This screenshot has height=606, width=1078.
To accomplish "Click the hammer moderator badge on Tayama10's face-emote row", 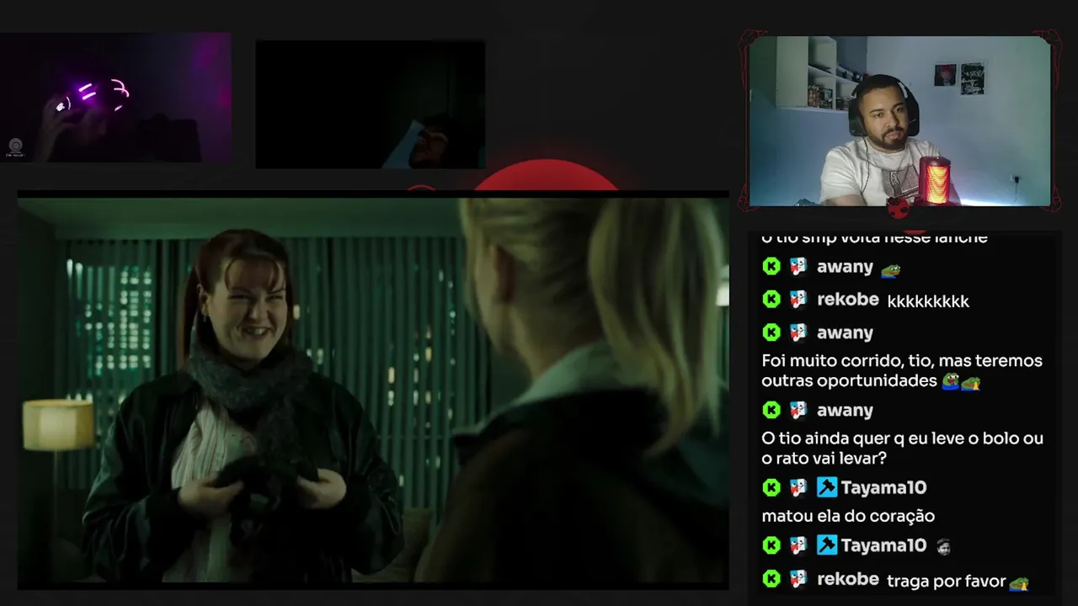I will (827, 545).
